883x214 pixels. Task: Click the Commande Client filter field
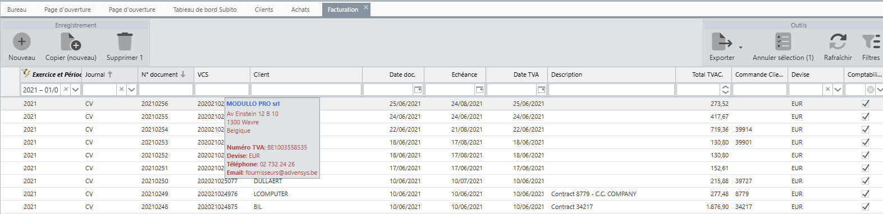coord(760,90)
